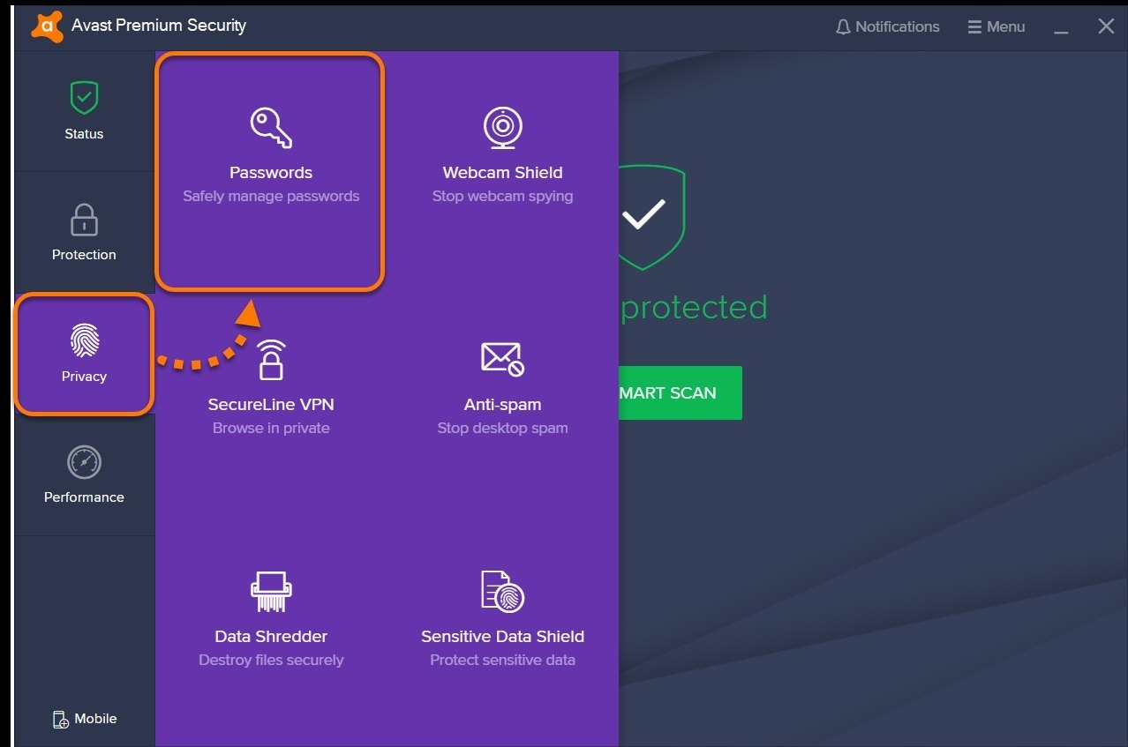Minimize the Avast window
This screenshot has height=747, width=1128.
(x=1060, y=26)
